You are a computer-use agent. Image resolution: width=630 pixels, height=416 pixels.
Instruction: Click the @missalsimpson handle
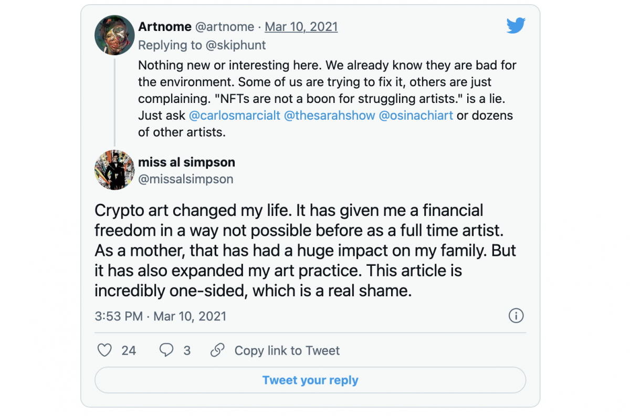(x=185, y=179)
